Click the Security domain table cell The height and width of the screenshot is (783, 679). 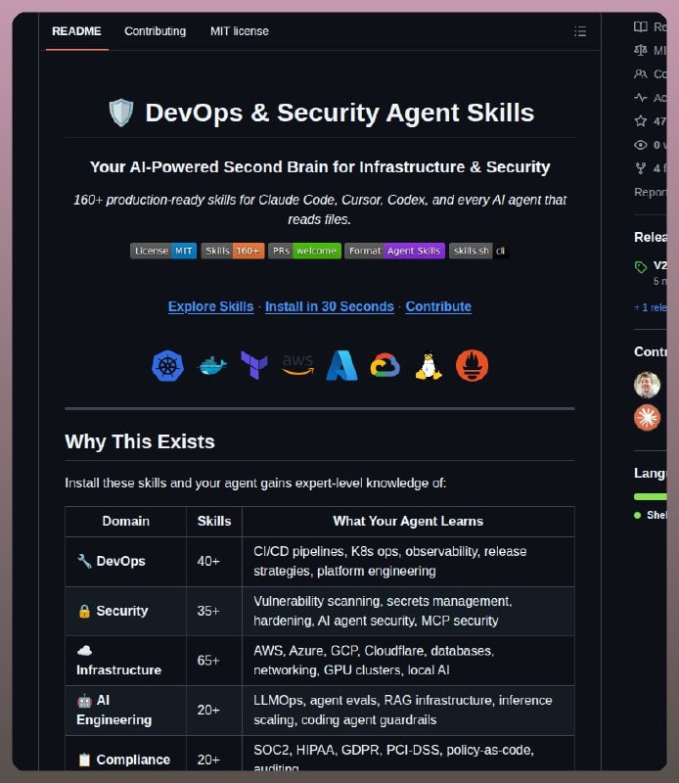click(126, 611)
